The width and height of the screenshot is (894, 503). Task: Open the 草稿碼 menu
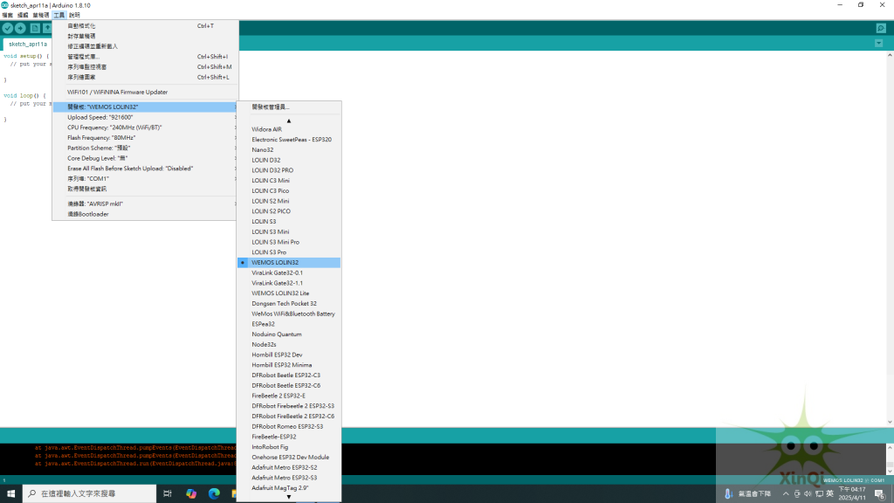pos(40,16)
